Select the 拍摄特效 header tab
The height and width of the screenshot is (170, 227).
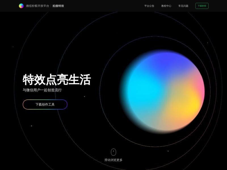(58, 6)
